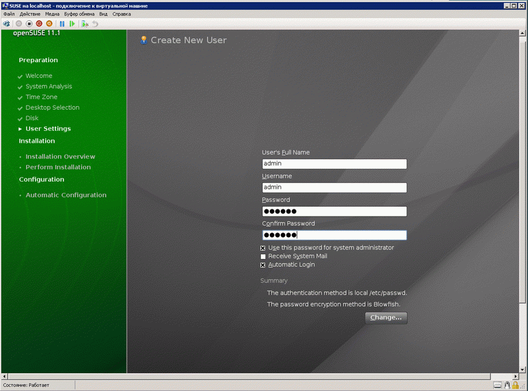The width and height of the screenshot is (528, 391).
Task: Maximize the virtual machine window
Action: coord(514,6)
